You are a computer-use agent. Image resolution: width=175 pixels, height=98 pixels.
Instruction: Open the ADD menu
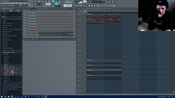8,3
